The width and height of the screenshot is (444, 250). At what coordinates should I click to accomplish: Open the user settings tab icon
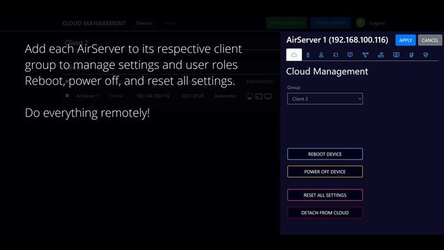321,55
